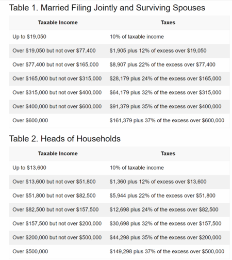Click '$1,360 plus 12% of excess' cell
The width and height of the screenshot is (232, 260).
coord(158,182)
